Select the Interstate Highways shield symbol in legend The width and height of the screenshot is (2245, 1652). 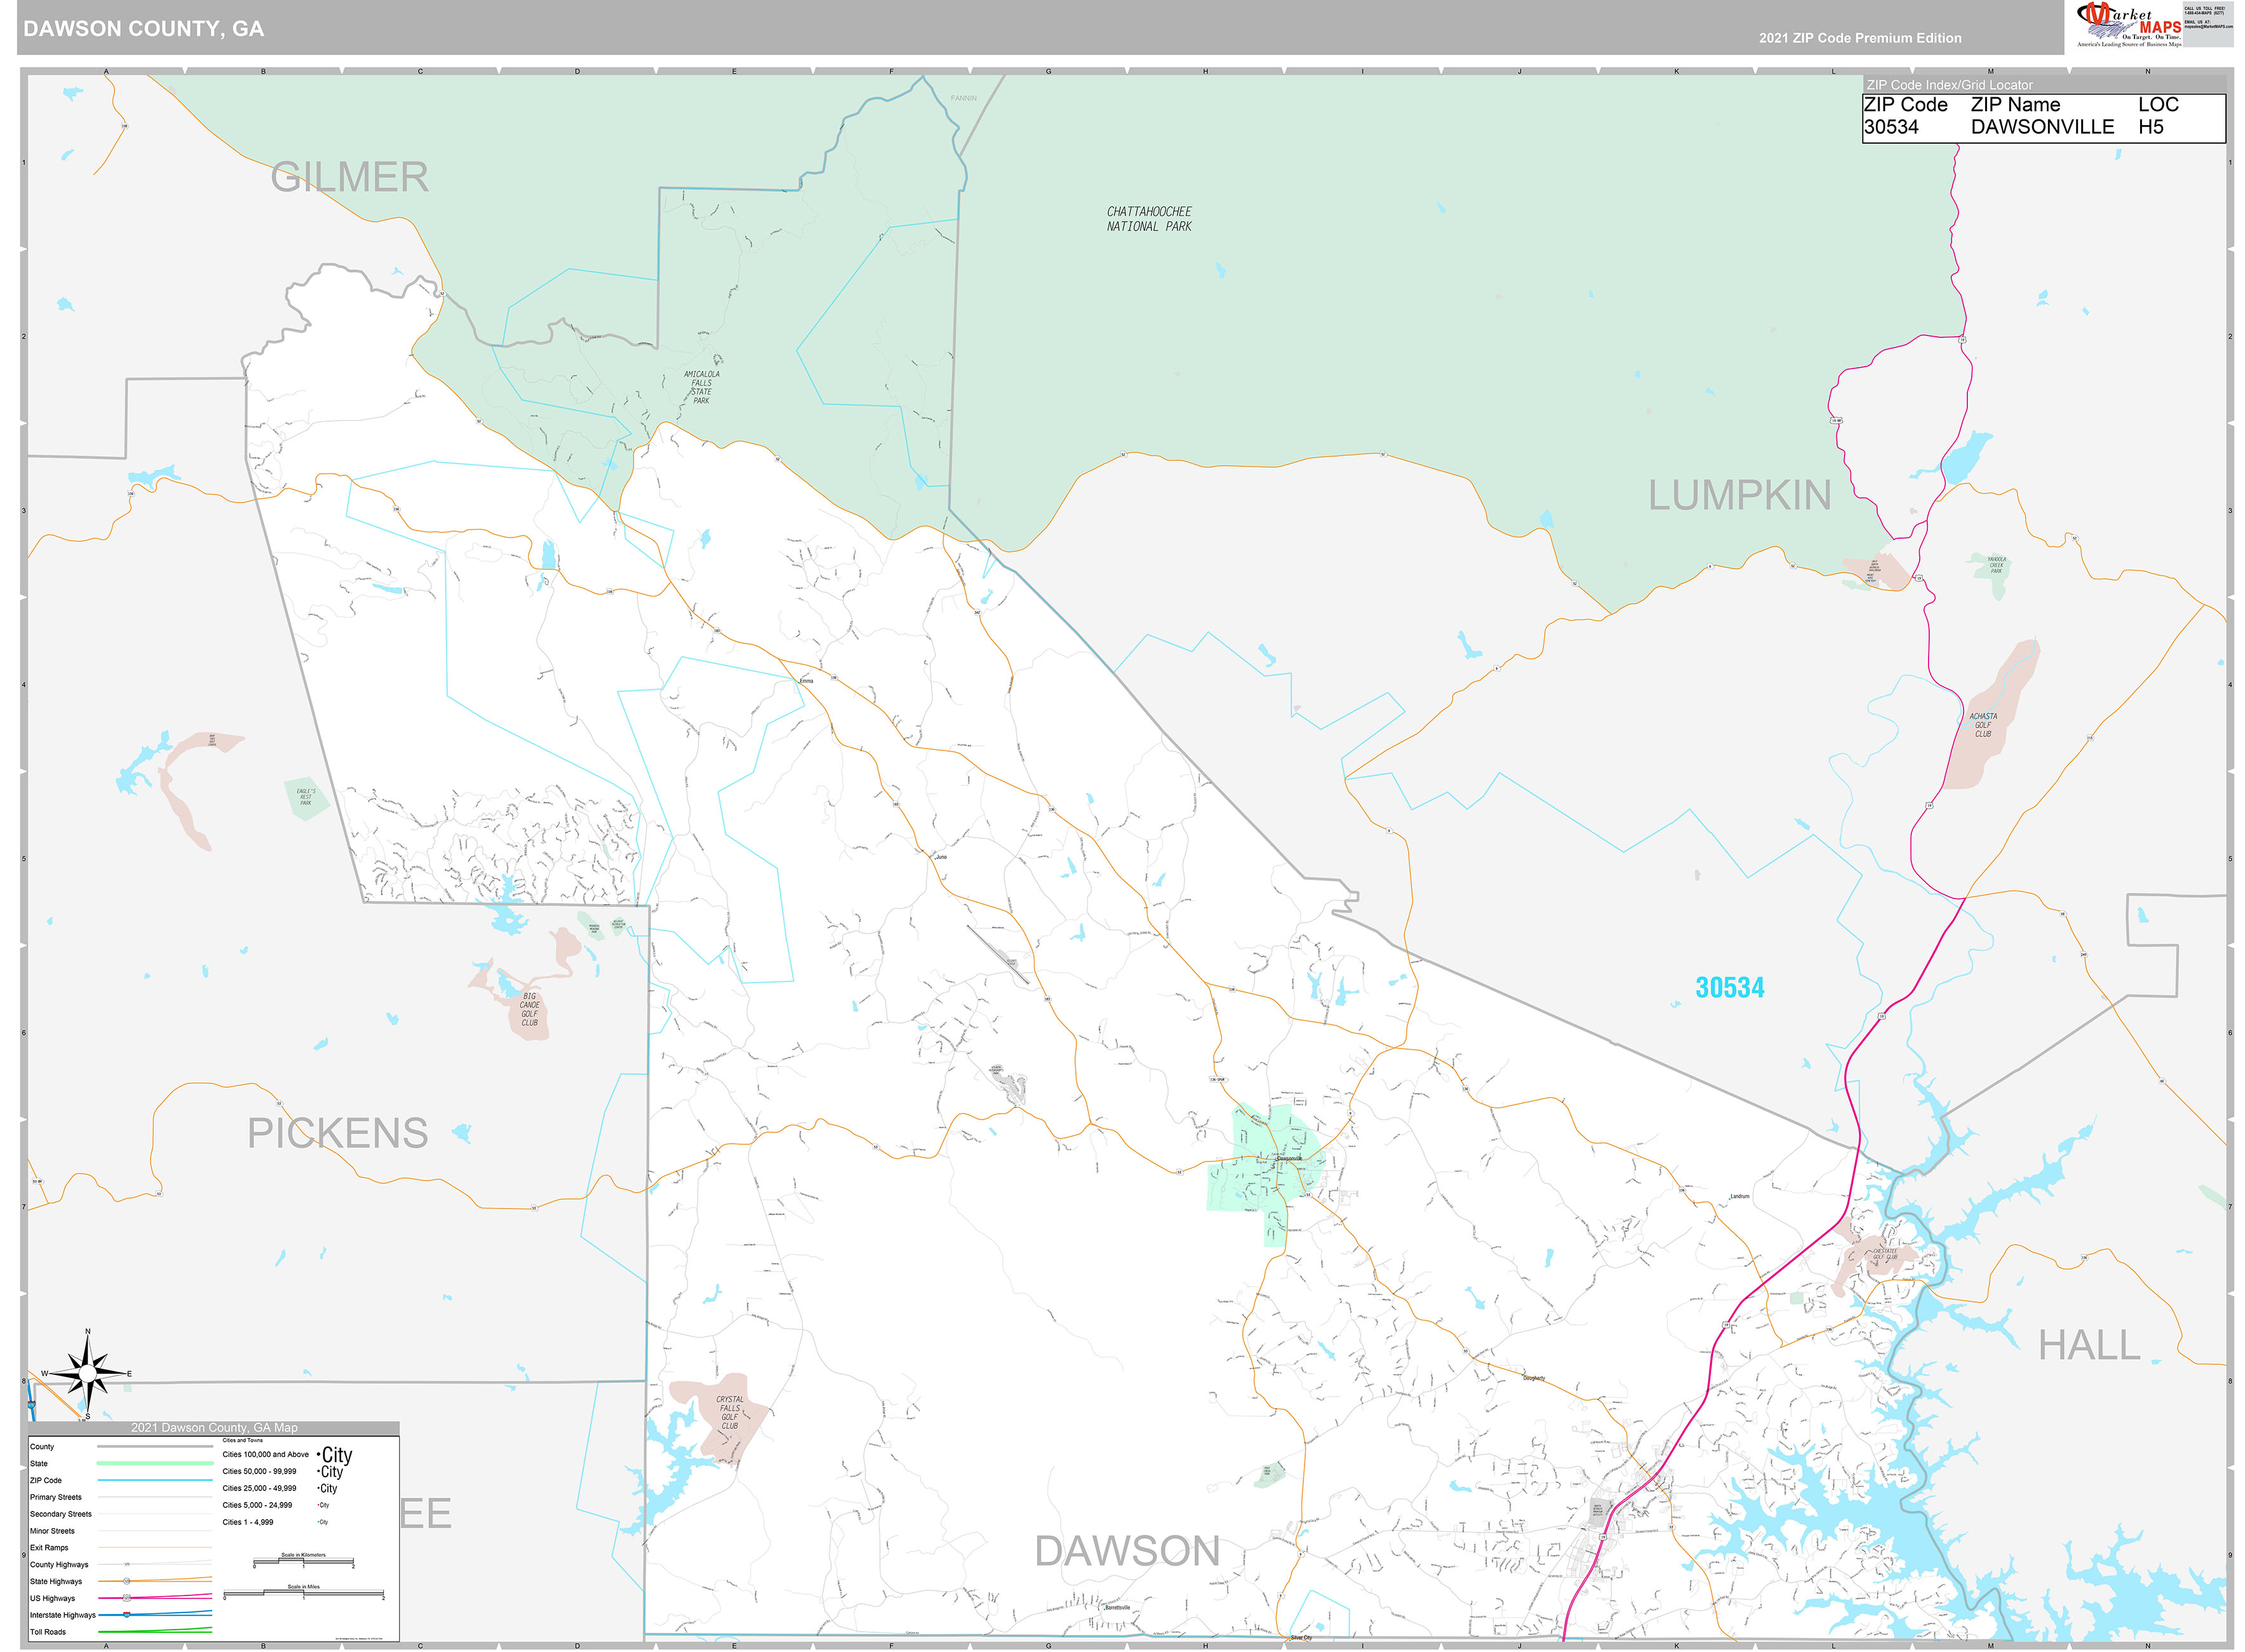[x=127, y=1615]
